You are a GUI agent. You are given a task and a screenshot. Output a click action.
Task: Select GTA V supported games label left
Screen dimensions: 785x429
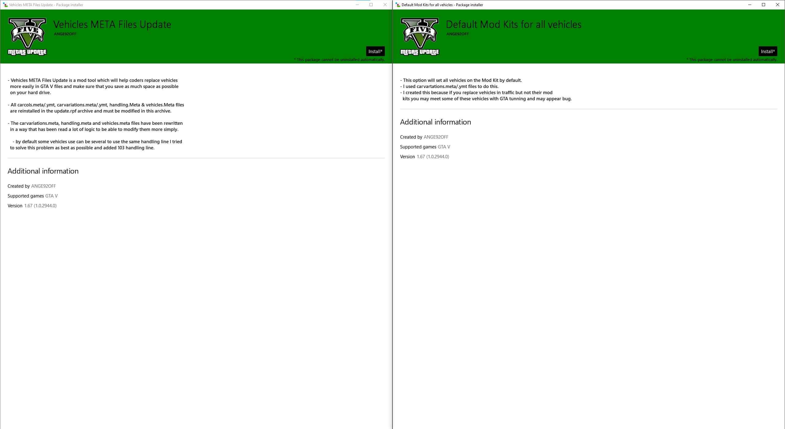tap(51, 195)
